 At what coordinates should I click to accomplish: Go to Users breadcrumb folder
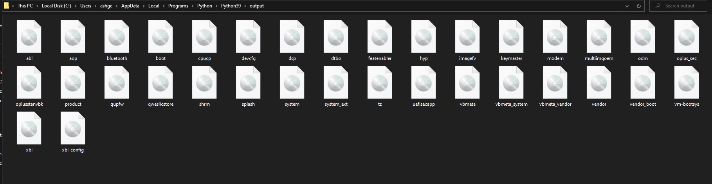pyautogui.click(x=86, y=6)
